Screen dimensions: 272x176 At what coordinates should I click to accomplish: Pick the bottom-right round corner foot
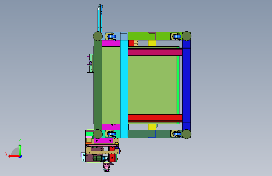point(187,134)
